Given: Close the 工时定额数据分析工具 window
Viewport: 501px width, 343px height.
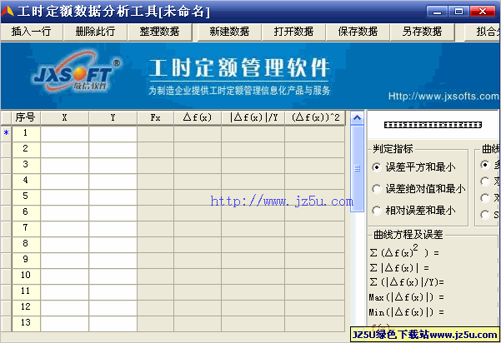Looking at the screenshot, I should click(483, 12).
